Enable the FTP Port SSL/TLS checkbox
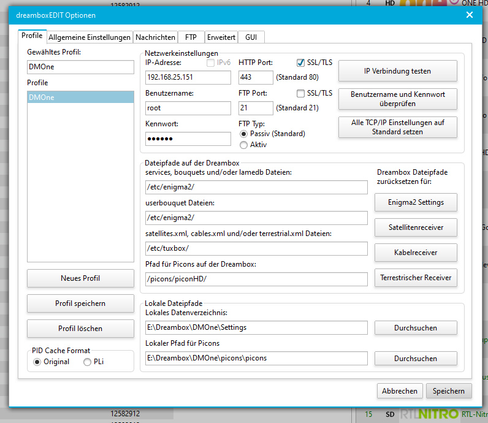The width and height of the screenshot is (488, 423). (301, 93)
